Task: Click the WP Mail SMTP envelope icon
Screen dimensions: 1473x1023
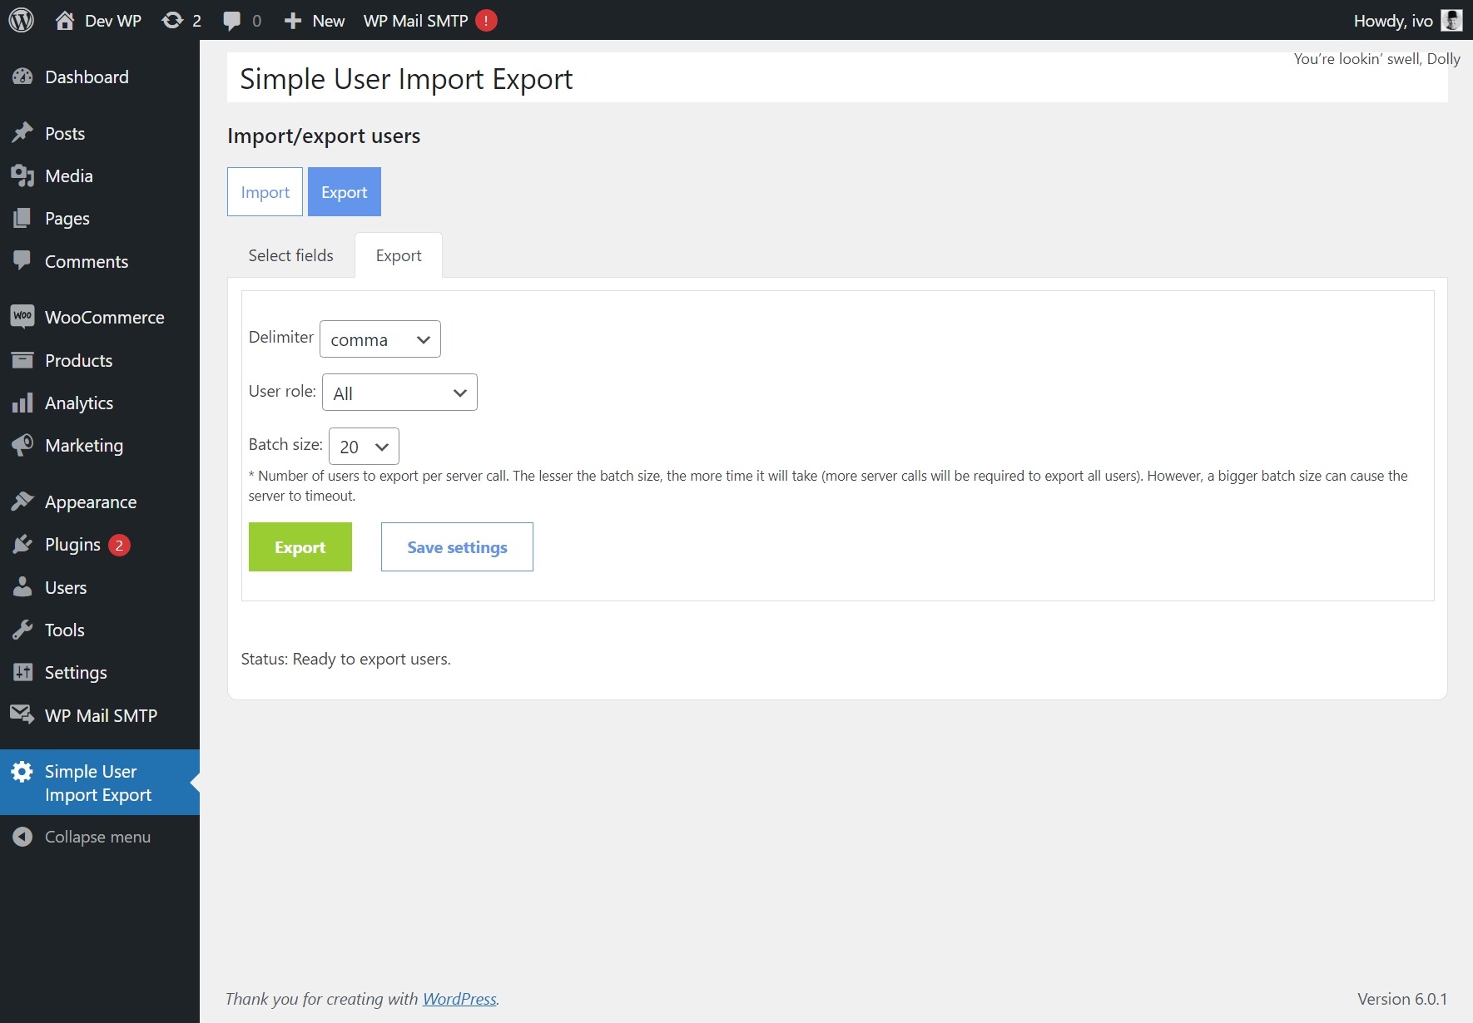Action: point(22,714)
